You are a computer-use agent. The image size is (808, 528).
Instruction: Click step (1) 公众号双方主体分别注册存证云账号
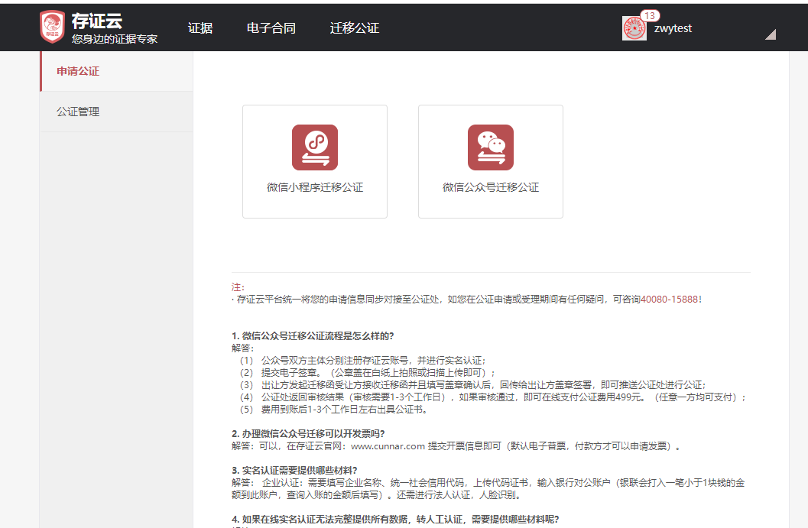pyautogui.click(x=362, y=361)
